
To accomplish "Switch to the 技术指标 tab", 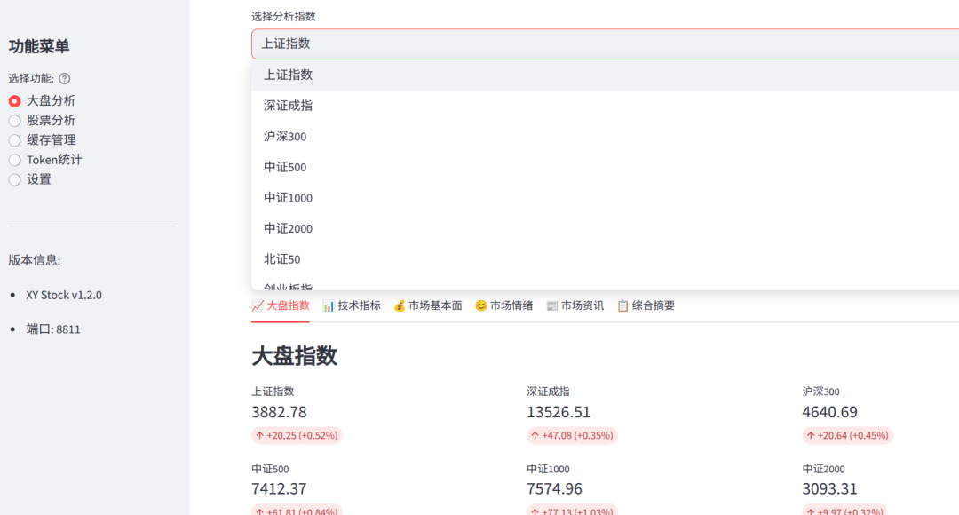I will (352, 305).
